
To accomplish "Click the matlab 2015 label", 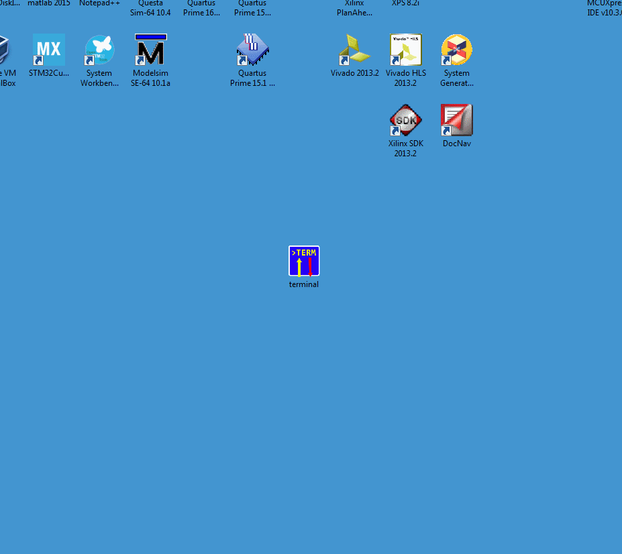I will click(x=49, y=3).
